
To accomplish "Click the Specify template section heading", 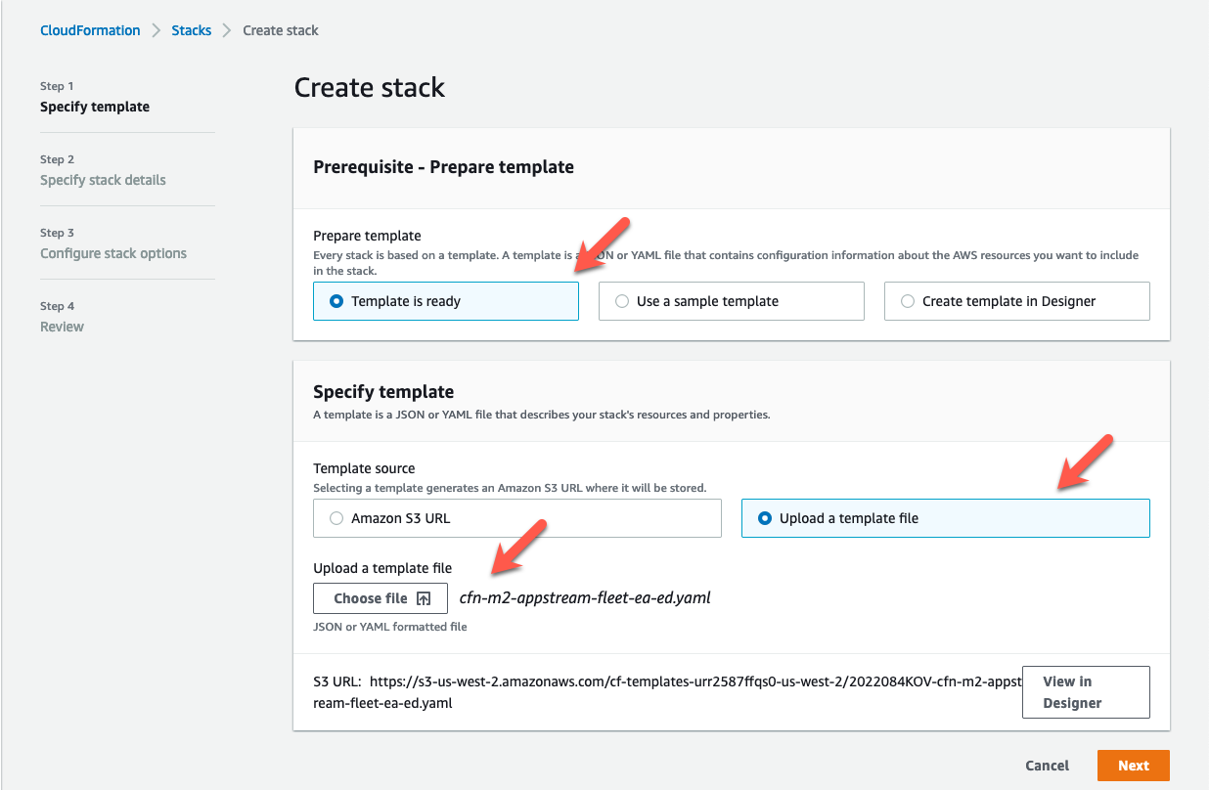I will pyautogui.click(x=382, y=391).
